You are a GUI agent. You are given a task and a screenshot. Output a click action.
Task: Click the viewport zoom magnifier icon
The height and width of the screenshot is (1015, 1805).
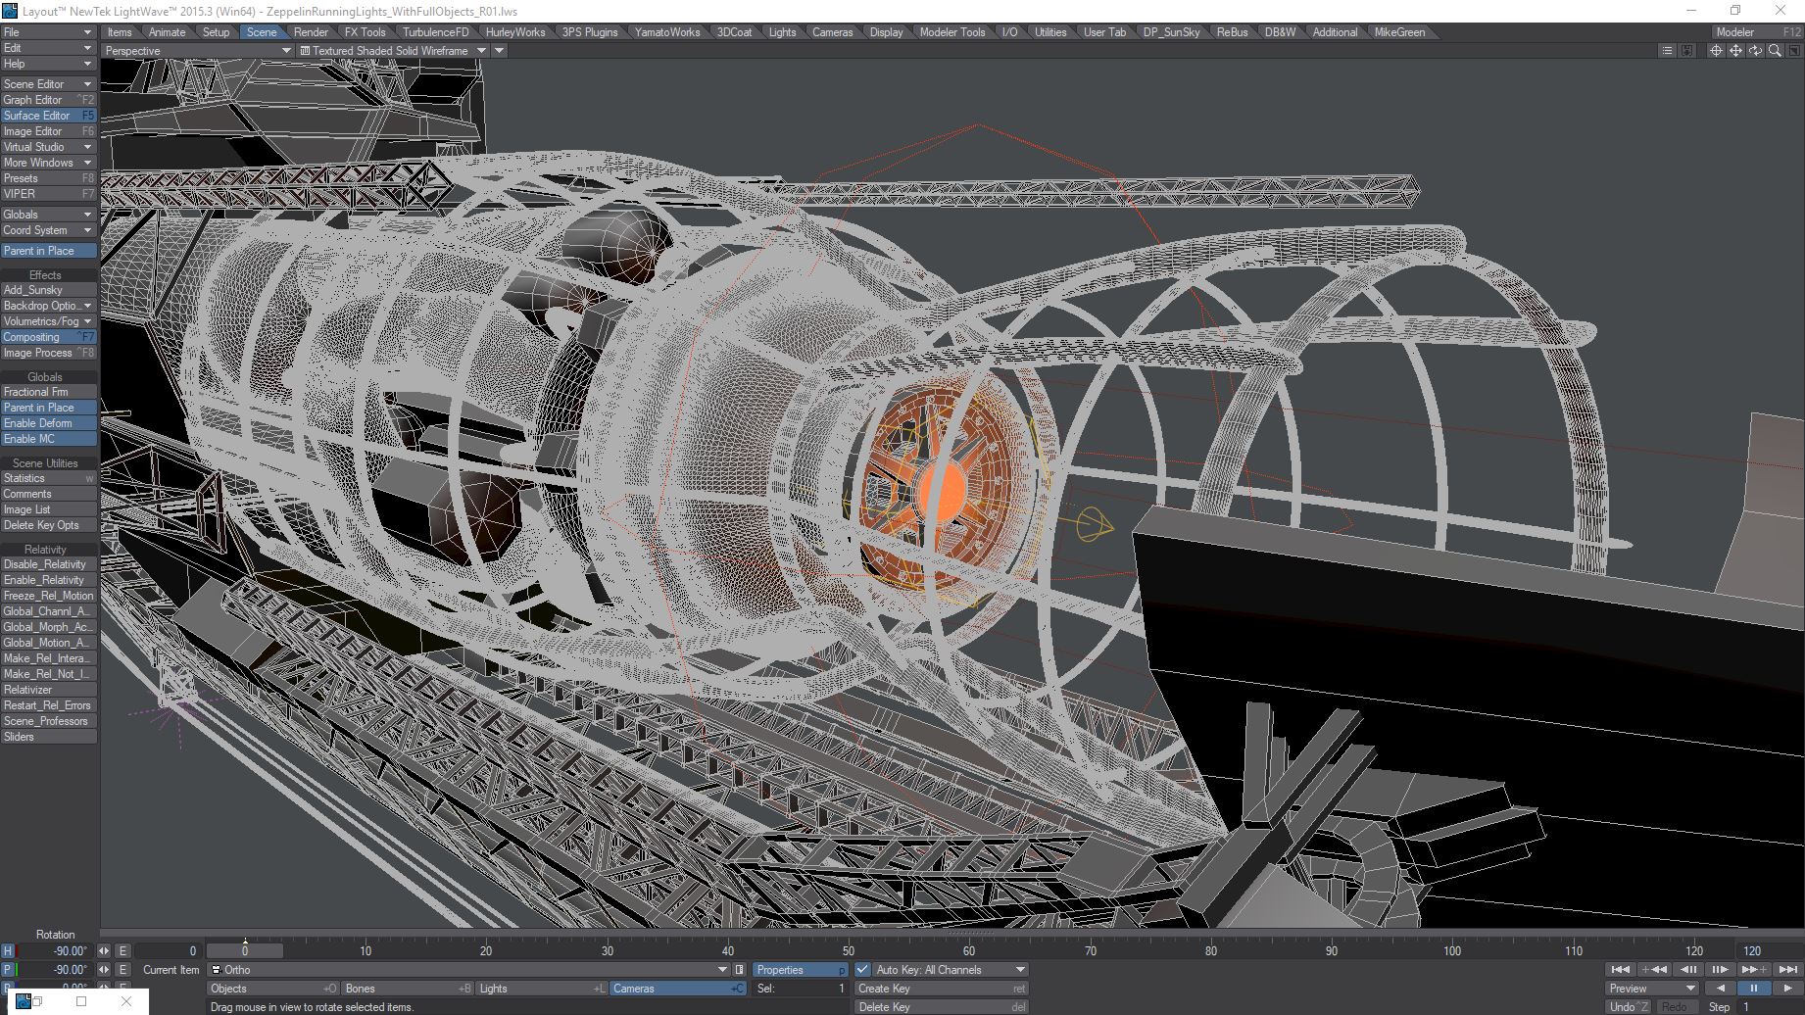(1775, 51)
